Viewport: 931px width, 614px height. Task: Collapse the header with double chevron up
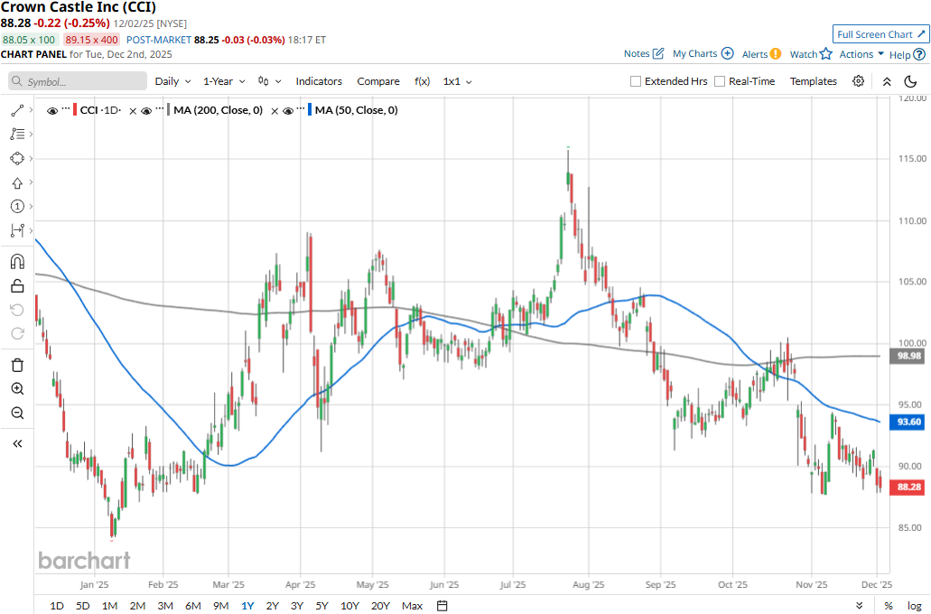[x=887, y=81]
